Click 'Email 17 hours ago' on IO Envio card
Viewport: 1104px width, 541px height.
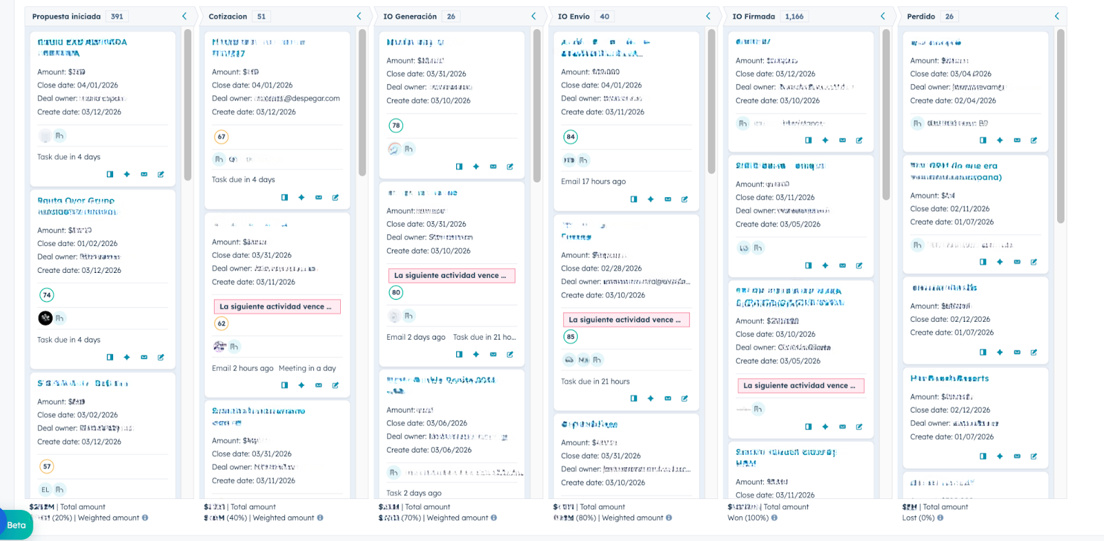[593, 182]
